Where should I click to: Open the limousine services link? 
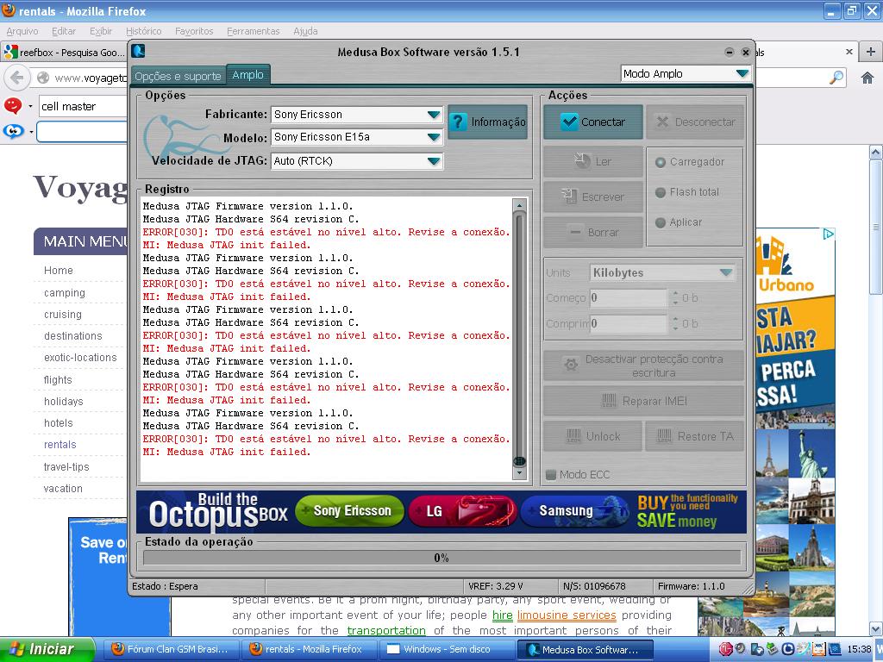tap(567, 615)
